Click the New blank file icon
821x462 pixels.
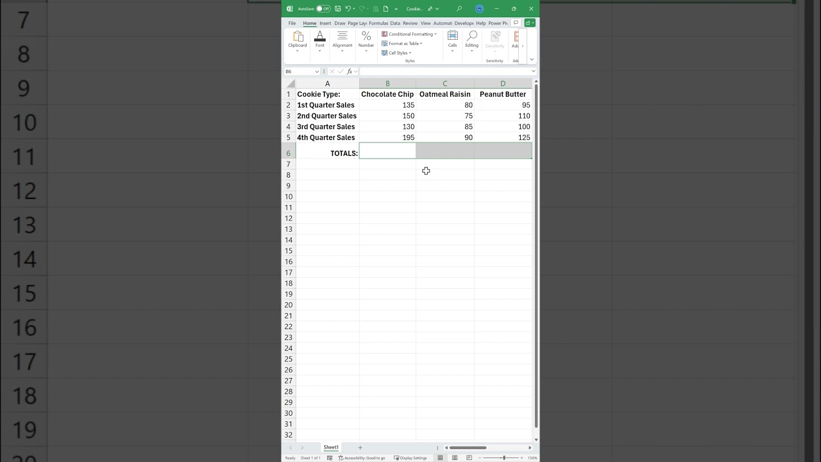pos(385,9)
